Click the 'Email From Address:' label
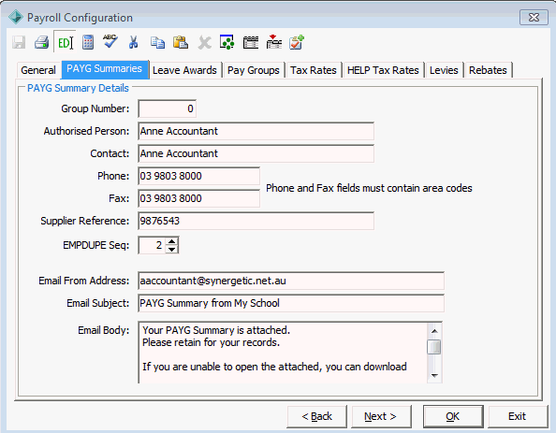The width and height of the screenshot is (556, 433). click(x=84, y=281)
